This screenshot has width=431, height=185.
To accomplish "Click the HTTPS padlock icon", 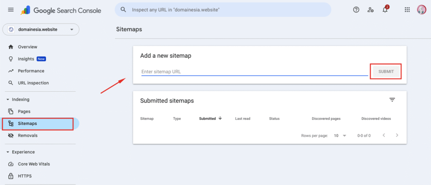I will click(x=11, y=176).
